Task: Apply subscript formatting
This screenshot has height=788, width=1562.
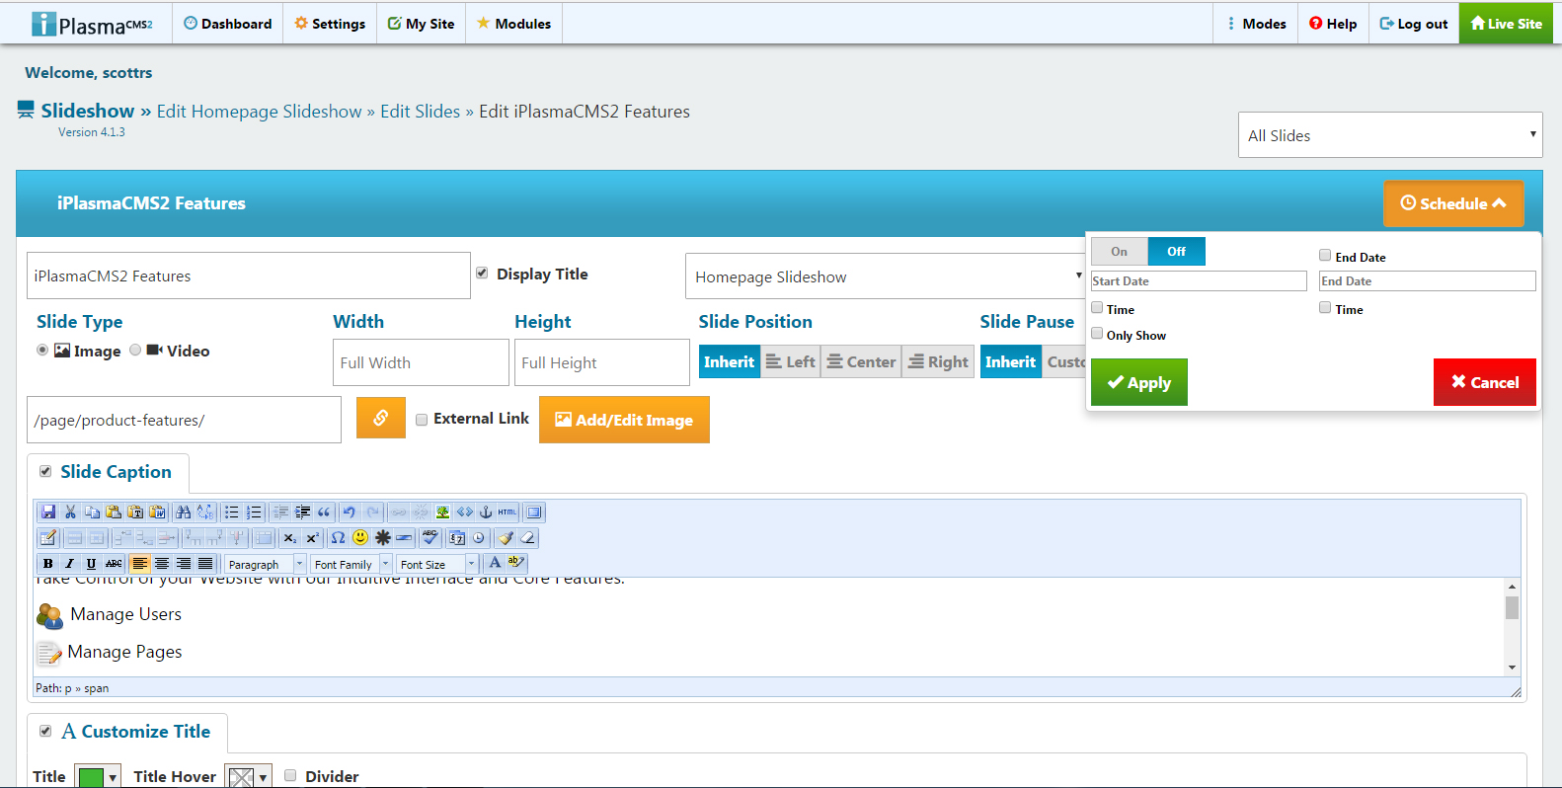Action: click(x=289, y=537)
